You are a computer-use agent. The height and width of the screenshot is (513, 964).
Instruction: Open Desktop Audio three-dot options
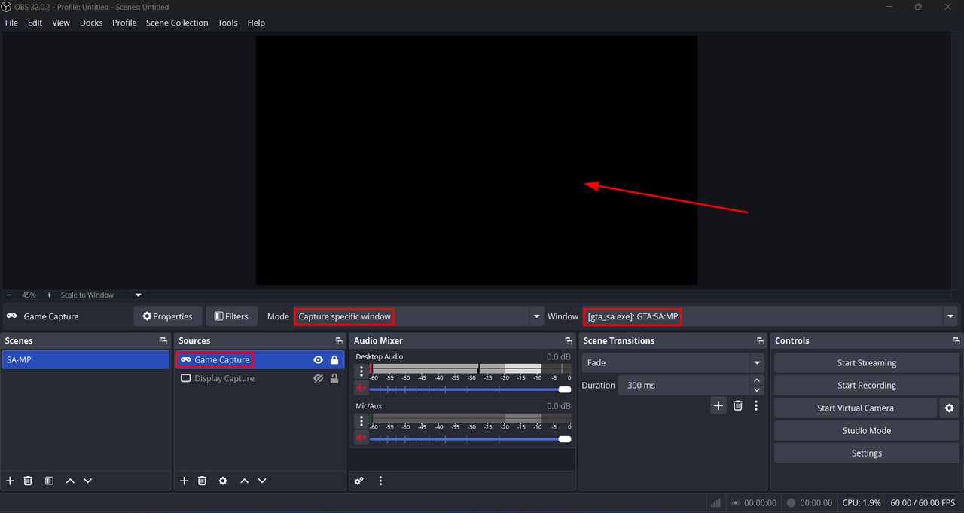[361, 371]
